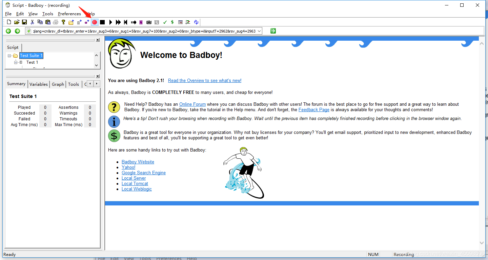Click the Copy toolbar icon
This screenshot has height=260, width=488.
point(40,22)
